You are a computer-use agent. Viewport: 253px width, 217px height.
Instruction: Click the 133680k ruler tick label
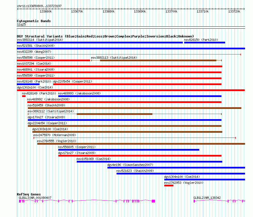[x=109, y=11]
